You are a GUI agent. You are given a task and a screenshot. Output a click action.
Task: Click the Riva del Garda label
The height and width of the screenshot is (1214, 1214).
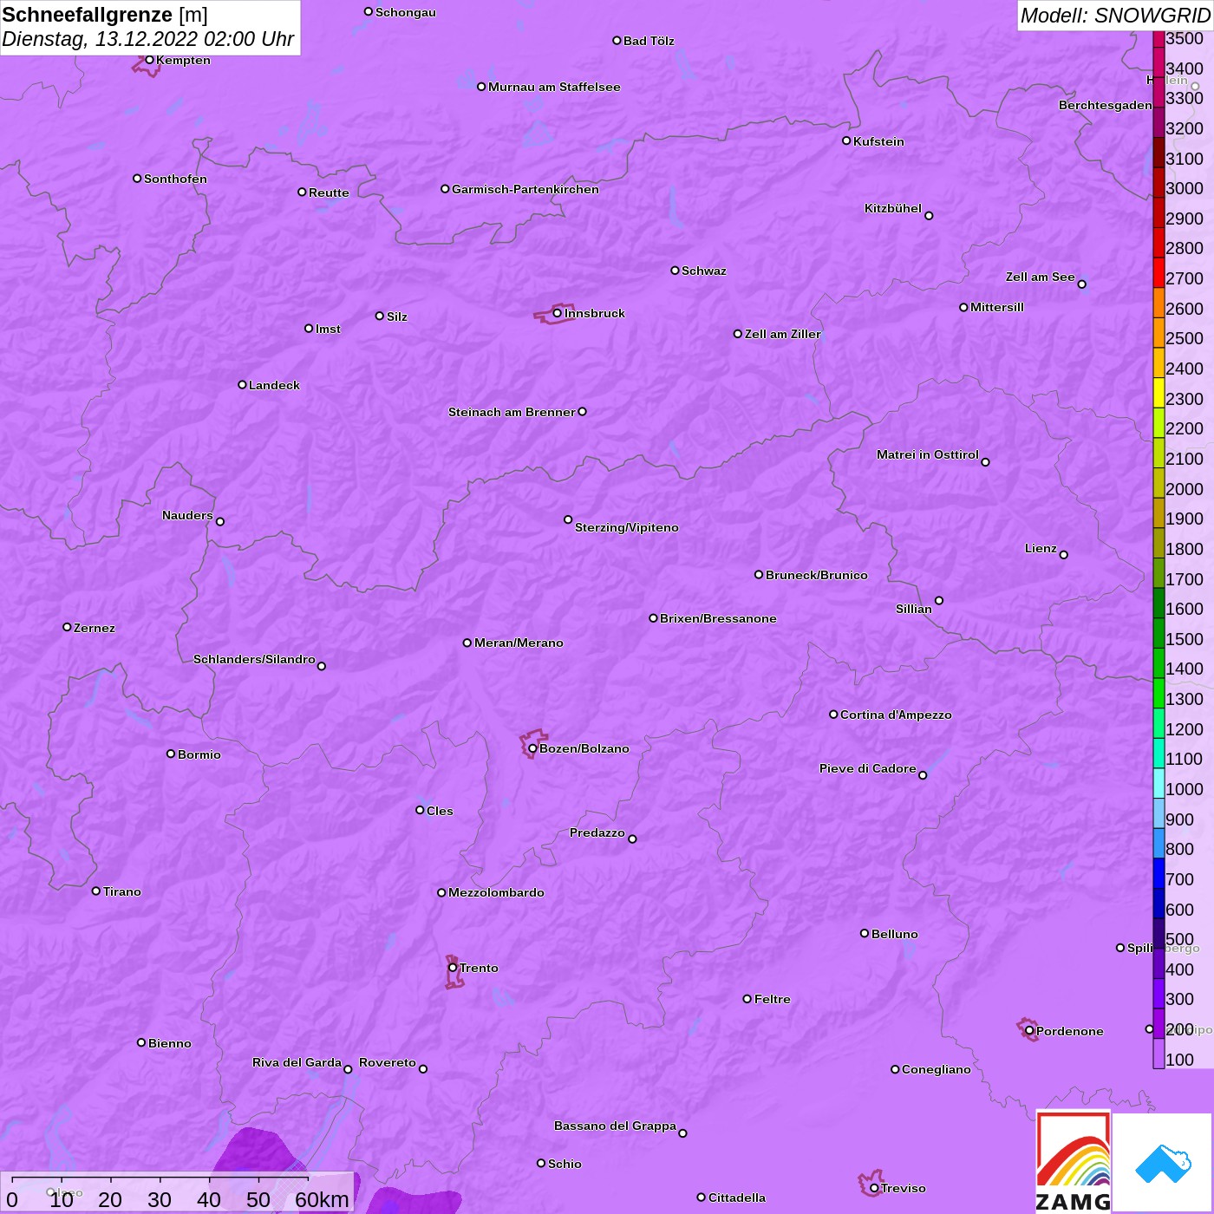click(297, 1062)
